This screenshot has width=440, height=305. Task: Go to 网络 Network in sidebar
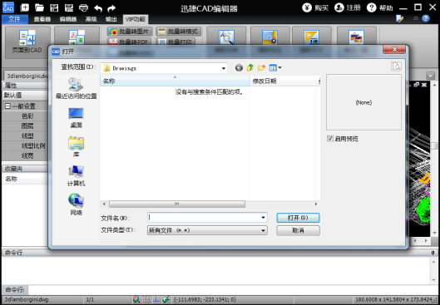[76, 204]
